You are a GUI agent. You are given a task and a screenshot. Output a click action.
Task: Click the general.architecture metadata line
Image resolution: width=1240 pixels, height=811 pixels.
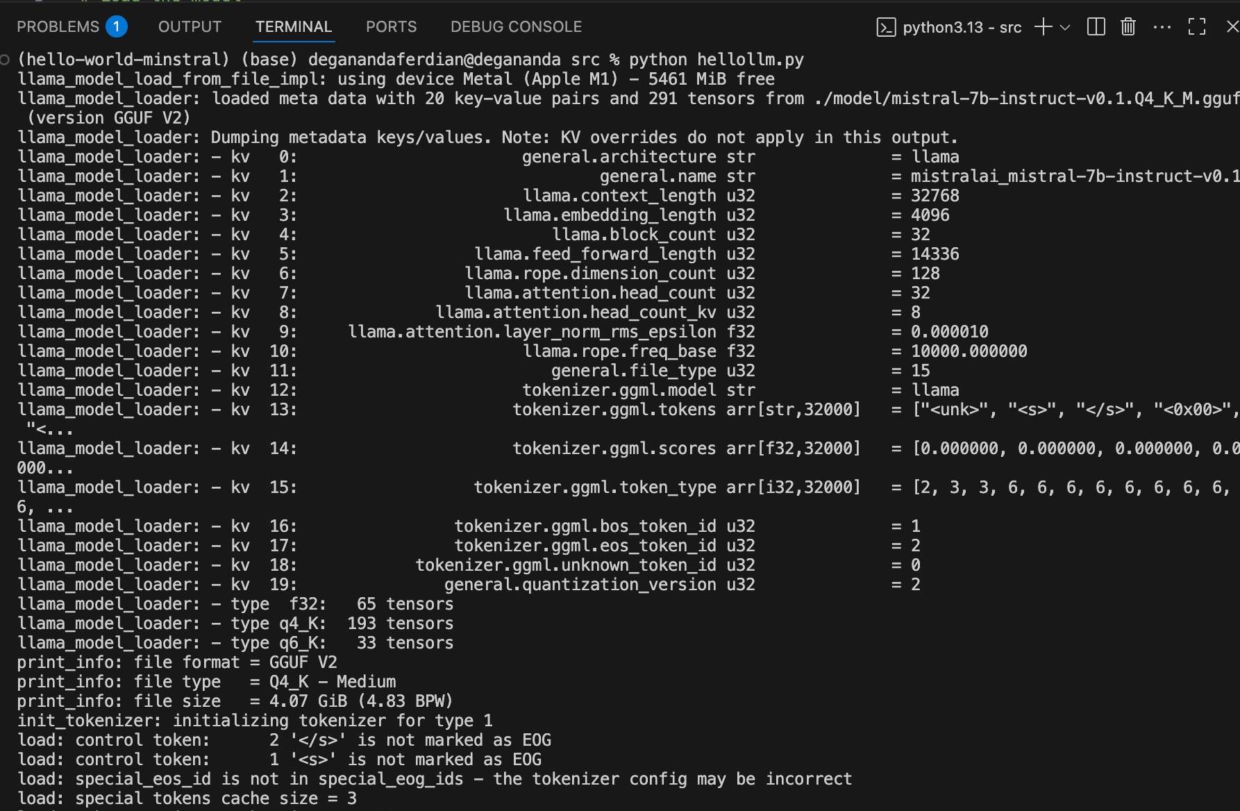click(488, 157)
